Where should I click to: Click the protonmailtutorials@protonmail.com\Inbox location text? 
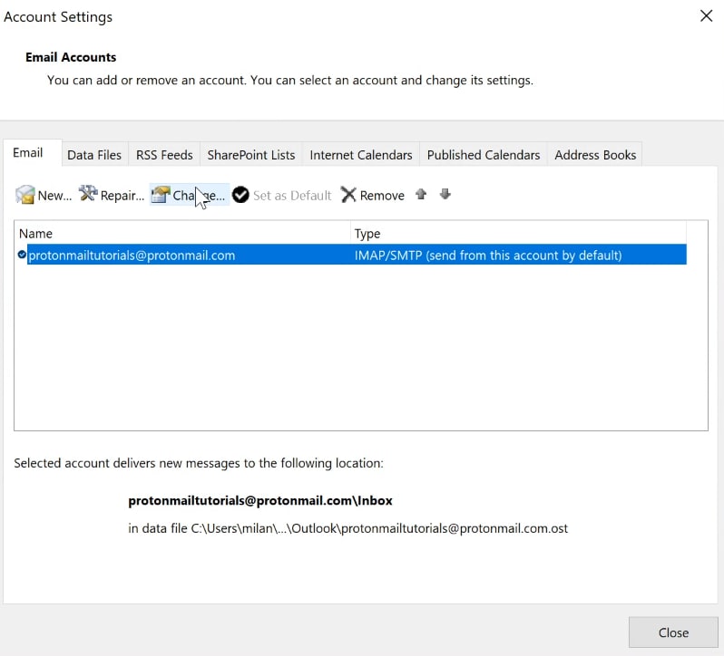[x=260, y=501]
